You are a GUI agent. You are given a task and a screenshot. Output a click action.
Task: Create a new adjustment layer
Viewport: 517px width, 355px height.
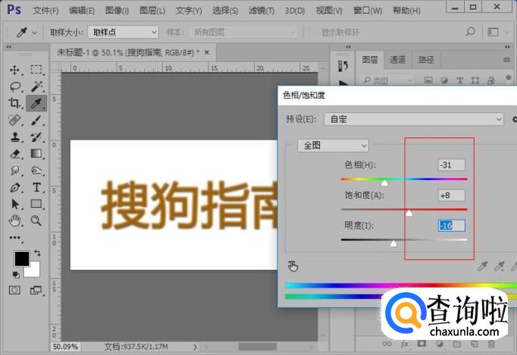tap(439, 344)
